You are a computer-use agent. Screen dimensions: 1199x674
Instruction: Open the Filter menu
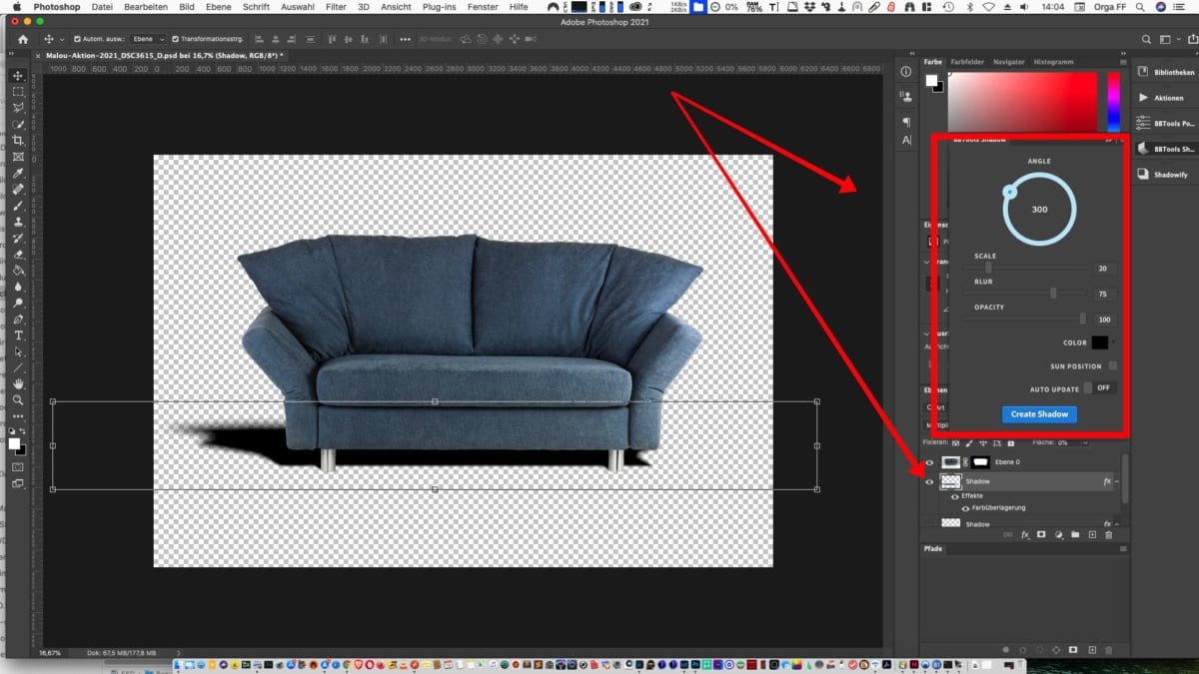point(335,7)
